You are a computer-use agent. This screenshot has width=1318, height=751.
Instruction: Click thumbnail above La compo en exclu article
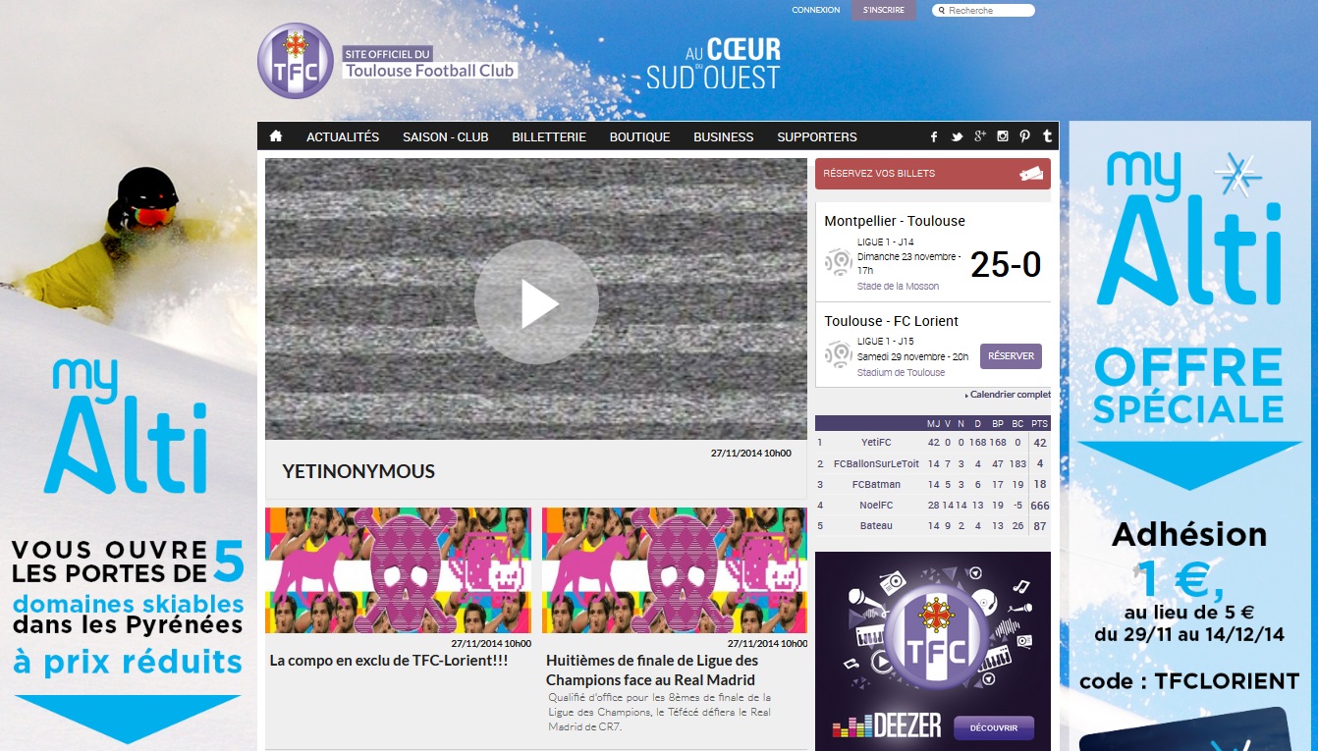398,570
